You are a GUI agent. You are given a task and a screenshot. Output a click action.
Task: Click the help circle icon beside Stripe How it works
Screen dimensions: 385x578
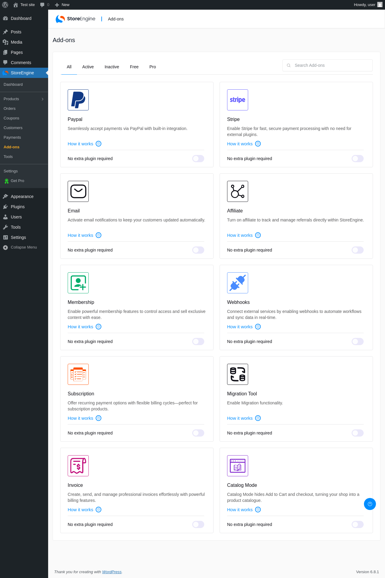[258, 144]
